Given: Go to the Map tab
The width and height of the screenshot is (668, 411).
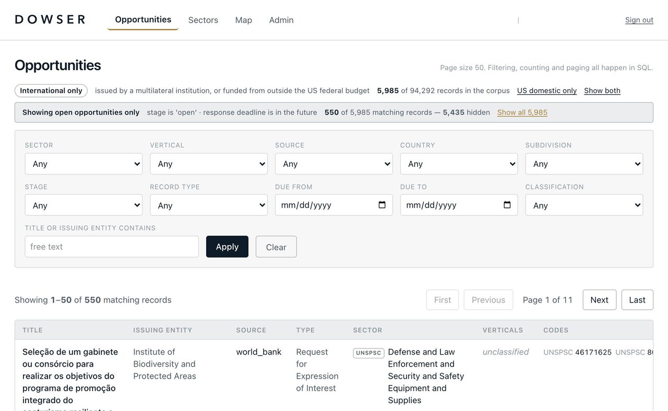Looking at the screenshot, I should [x=244, y=20].
